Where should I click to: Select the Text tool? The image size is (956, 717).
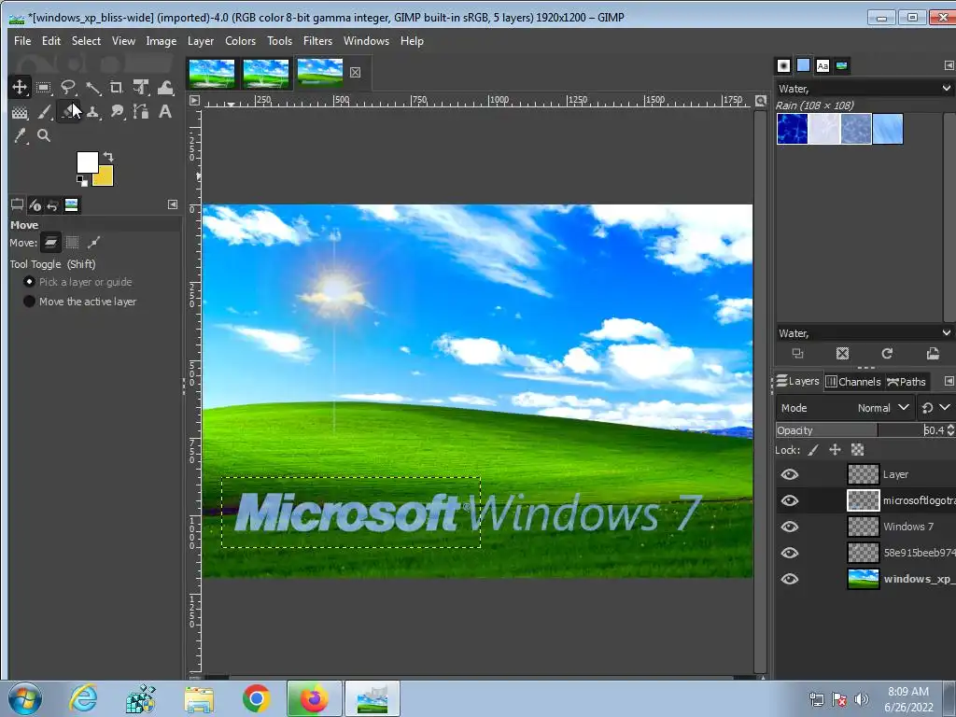pos(165,112)
